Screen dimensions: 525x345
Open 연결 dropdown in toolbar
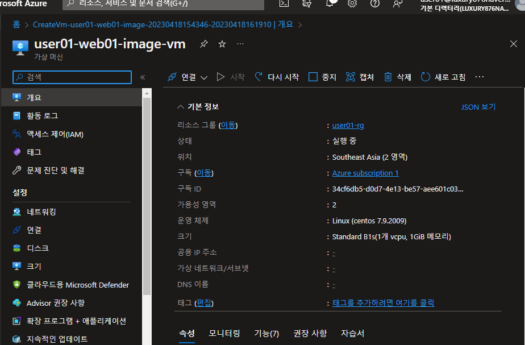[188, 77]
